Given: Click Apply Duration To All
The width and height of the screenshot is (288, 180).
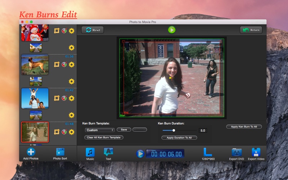Looking at the screenshot, I should point(179,138).
